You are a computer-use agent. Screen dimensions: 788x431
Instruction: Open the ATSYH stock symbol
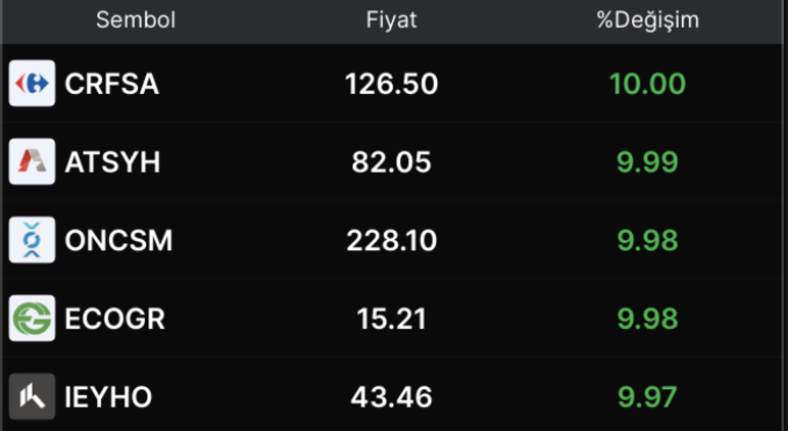pos(112,162)
